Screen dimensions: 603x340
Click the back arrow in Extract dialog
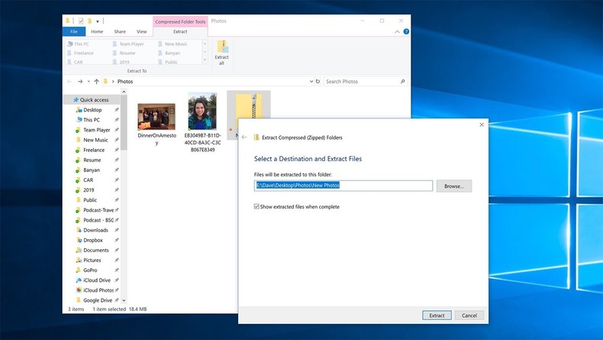coord(245,138)
